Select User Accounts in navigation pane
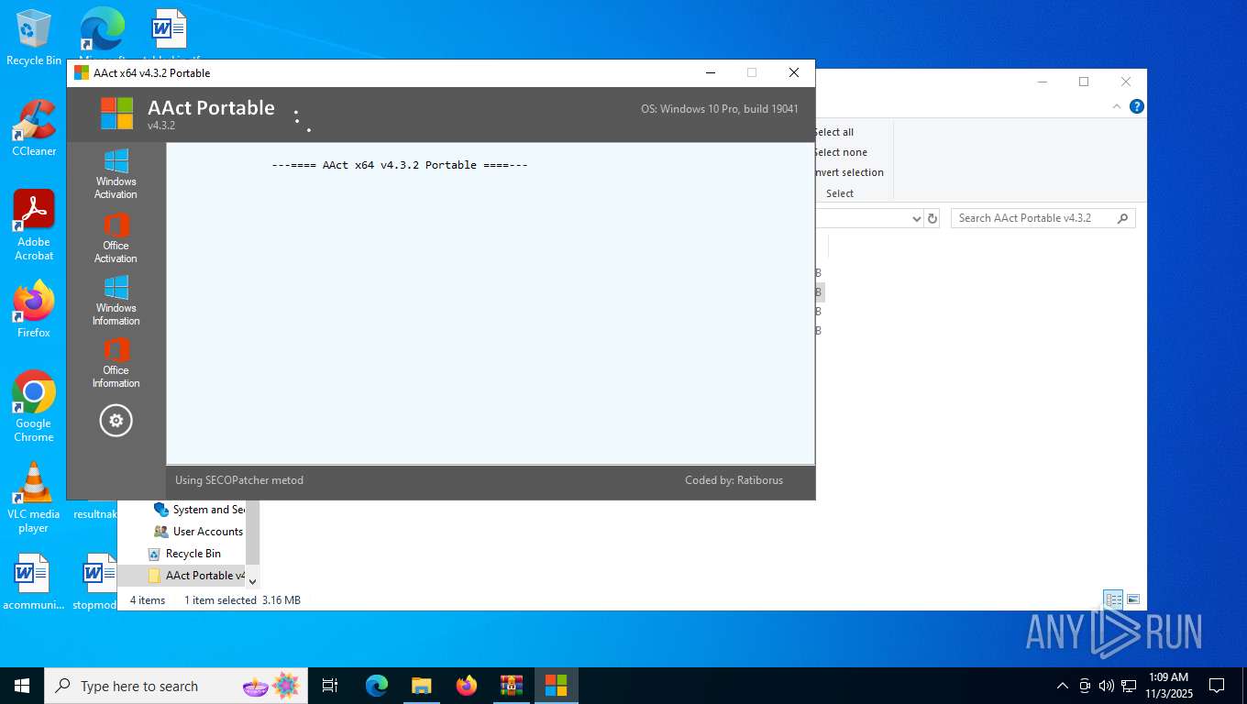 point(198,532)
